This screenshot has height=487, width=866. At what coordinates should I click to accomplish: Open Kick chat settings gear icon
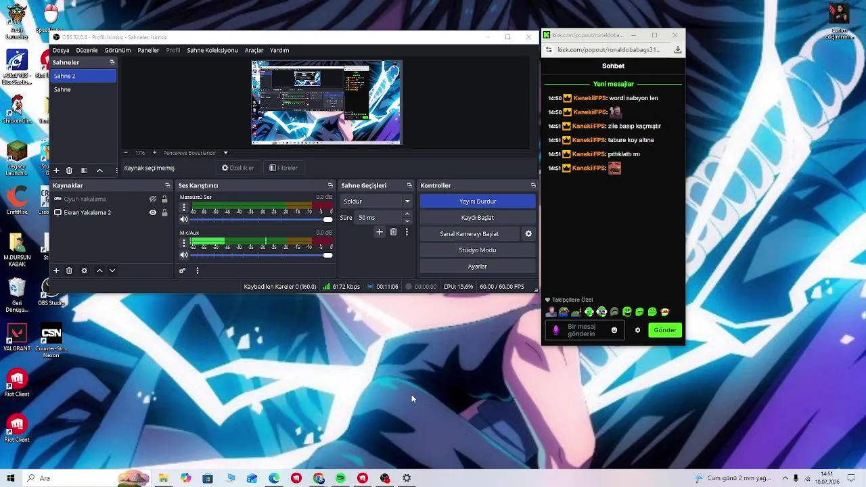[637, 330]
